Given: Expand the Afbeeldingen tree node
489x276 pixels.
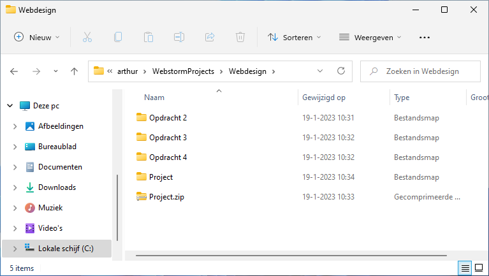Looking at the screenshot, I should click(x=15, y=126).
